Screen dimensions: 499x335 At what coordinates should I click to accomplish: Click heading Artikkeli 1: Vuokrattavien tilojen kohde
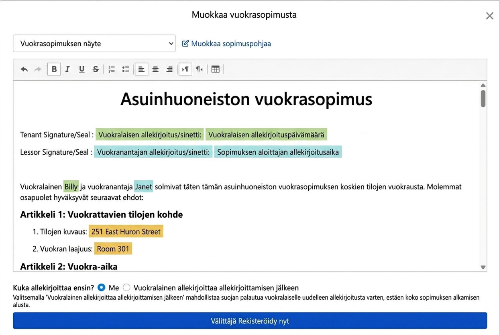(x=102, y=214)
